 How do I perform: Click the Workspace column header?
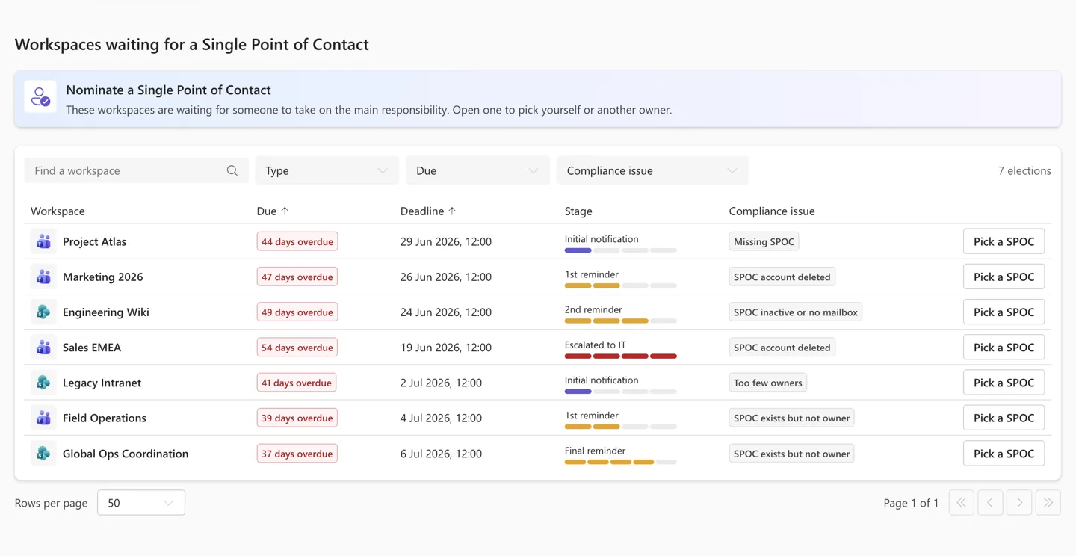coord(58,211)
